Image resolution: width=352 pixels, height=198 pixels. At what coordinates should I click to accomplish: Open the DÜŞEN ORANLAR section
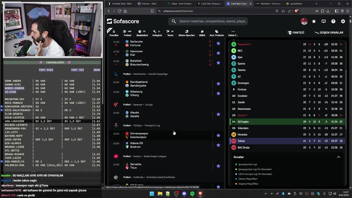[x=329, y=32]
